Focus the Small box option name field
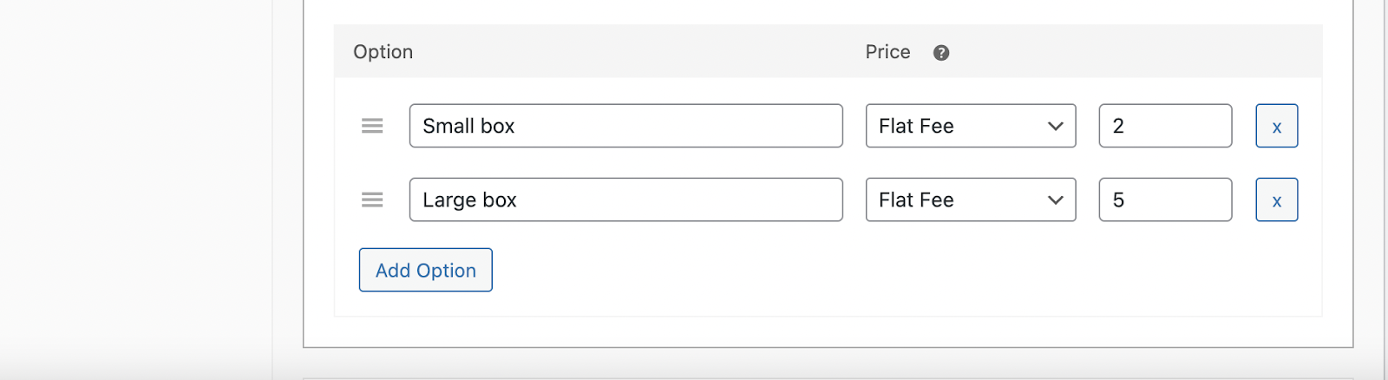The height and width of the screenshot is (380, 1388). click(625, 126)
